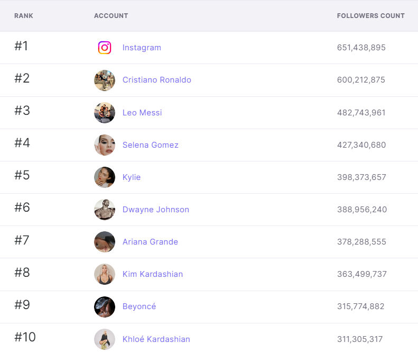Follow the Cristiano Ronaldo link
The height and width of the screenshot is (352, 418).
pyautogui.click(x=157, y=80)
